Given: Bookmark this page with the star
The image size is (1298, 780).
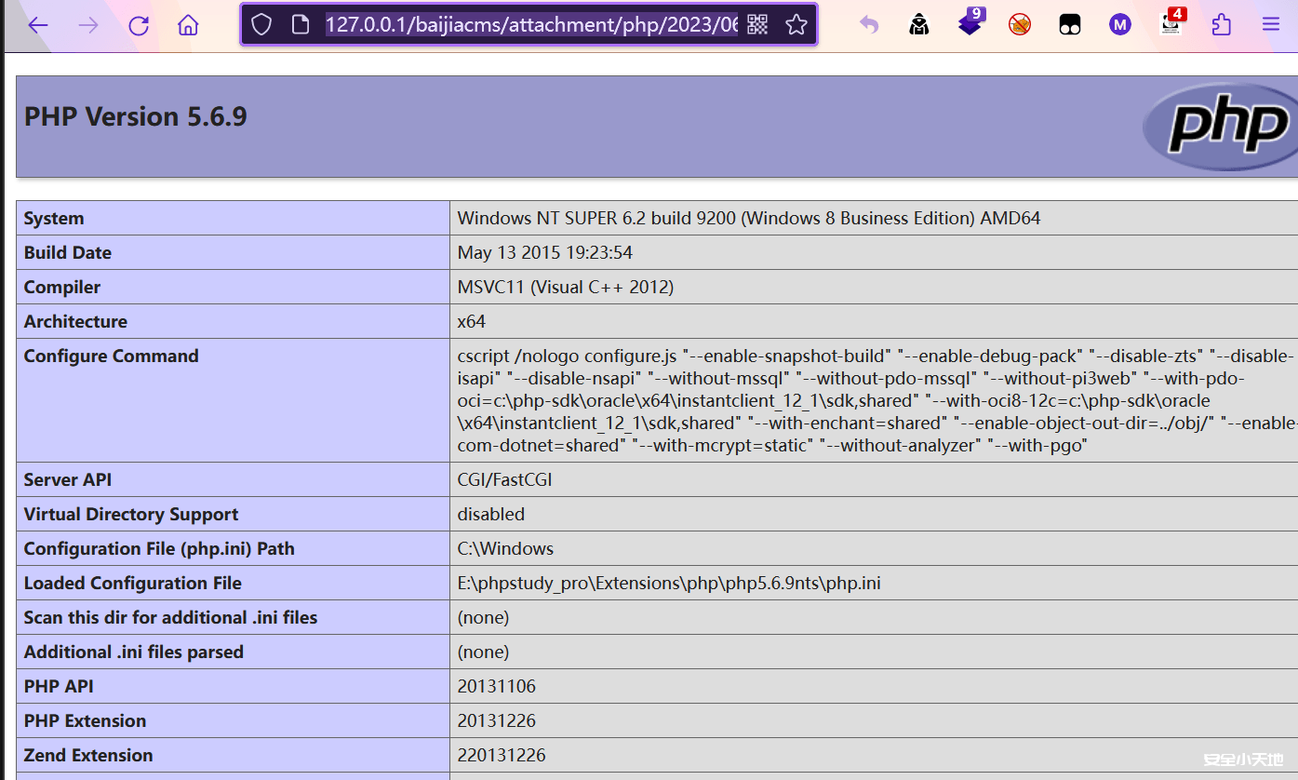Looking at the screenshot, I should point(796,25).
